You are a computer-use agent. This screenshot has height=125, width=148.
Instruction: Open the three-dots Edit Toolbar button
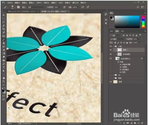(x=4, y=85)
